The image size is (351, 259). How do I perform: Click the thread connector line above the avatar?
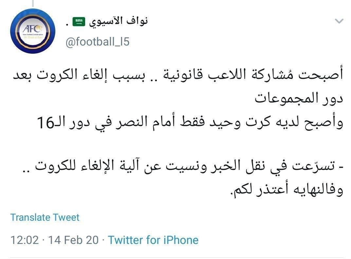coord(32,4)
